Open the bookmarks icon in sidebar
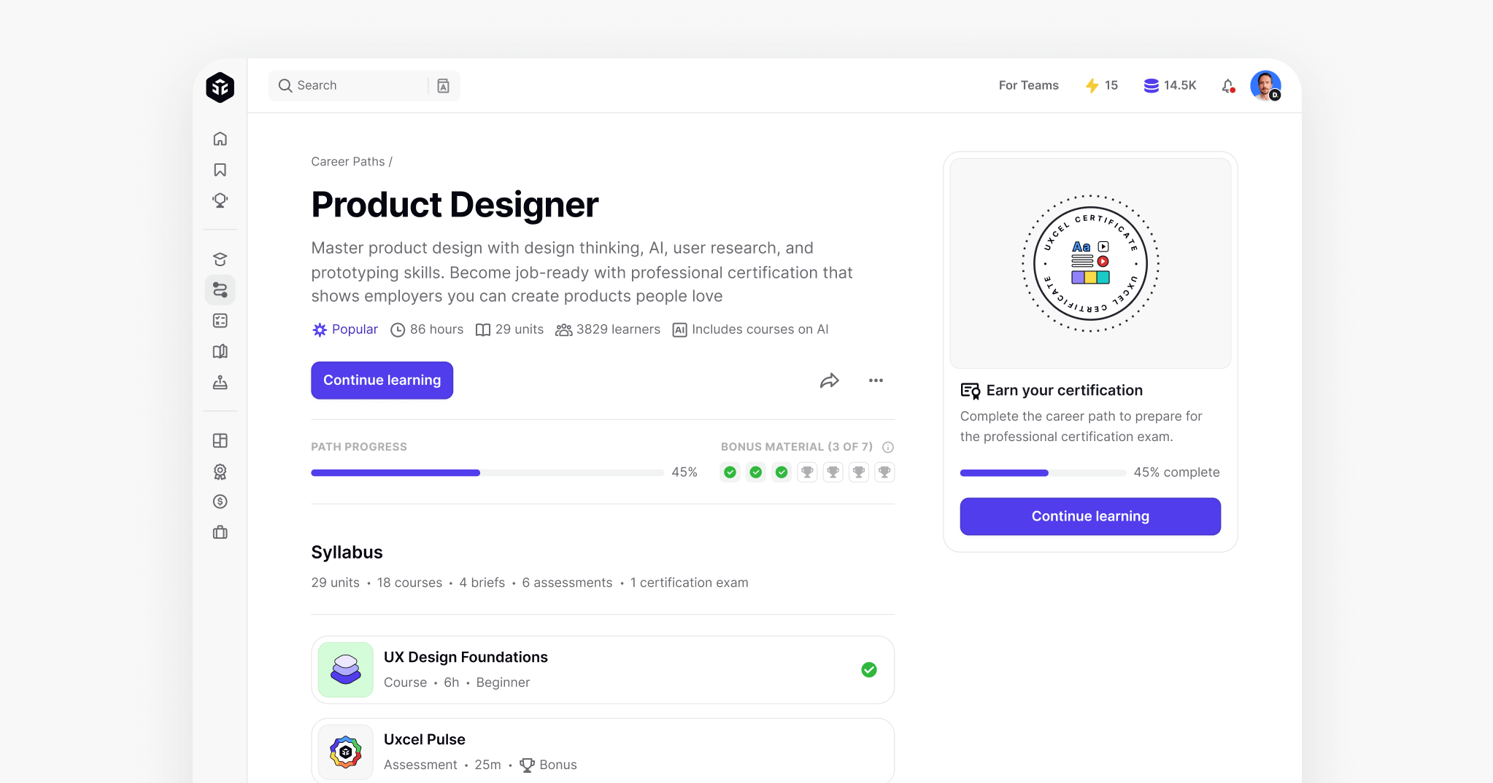1493x783 pixels. 220,170
